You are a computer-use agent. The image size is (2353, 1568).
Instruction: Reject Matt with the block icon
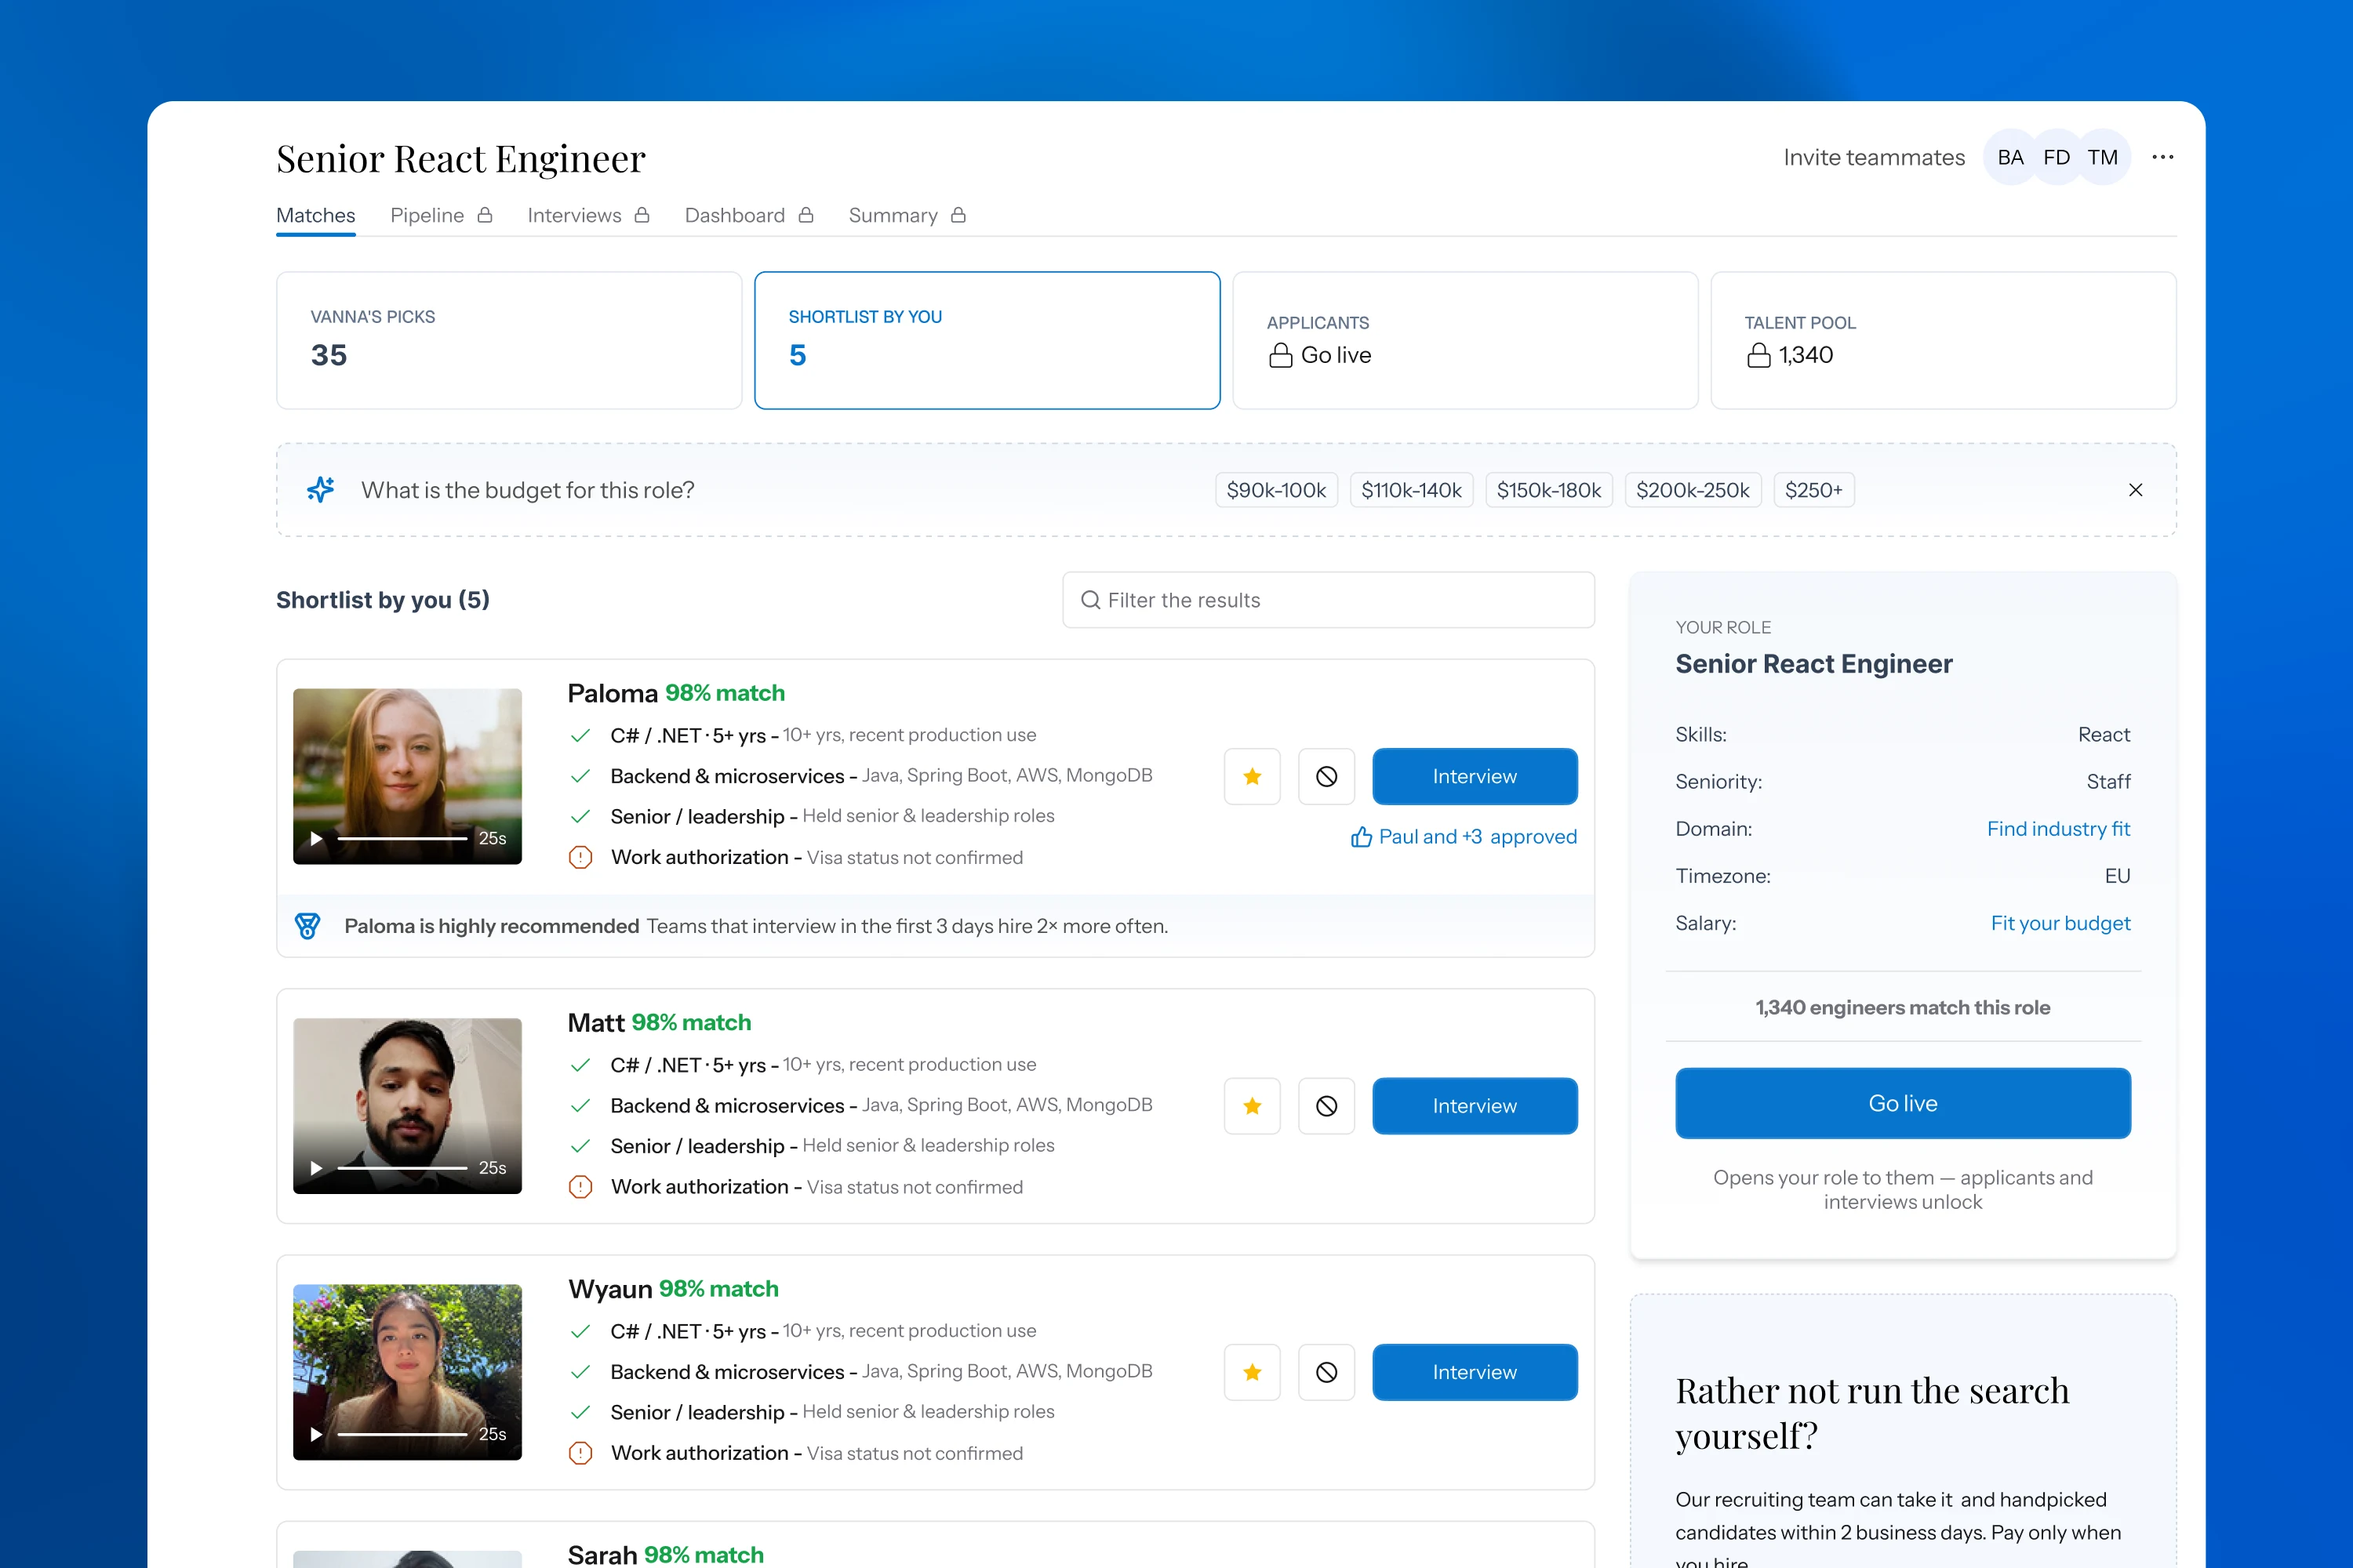click(x=1326, y=1106)
